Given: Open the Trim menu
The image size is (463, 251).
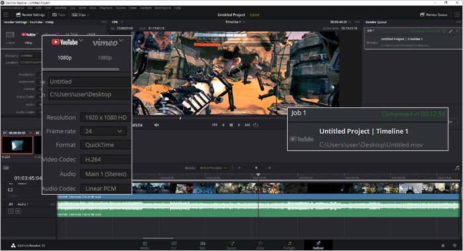Looking at the screenshot, I should (x=48, y=8).
